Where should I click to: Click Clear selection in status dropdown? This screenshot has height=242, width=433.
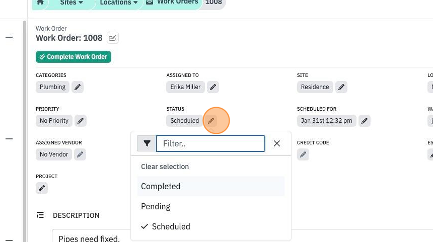[165, 167]
